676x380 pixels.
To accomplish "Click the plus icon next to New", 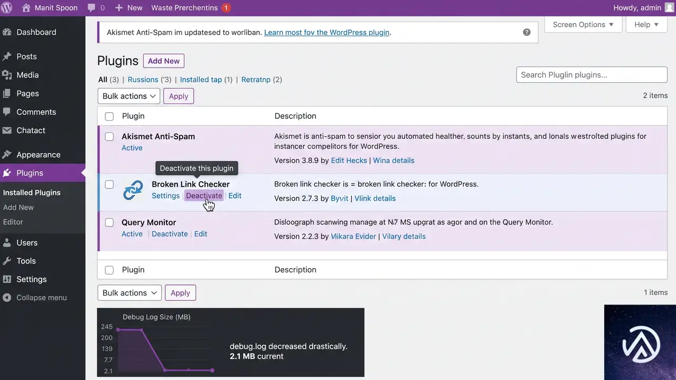I will coord(119,8).
